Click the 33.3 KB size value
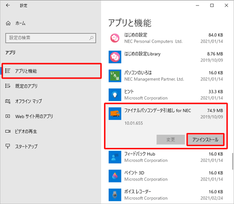This screenshot has width=234, height=204. [x=216, y=92]
